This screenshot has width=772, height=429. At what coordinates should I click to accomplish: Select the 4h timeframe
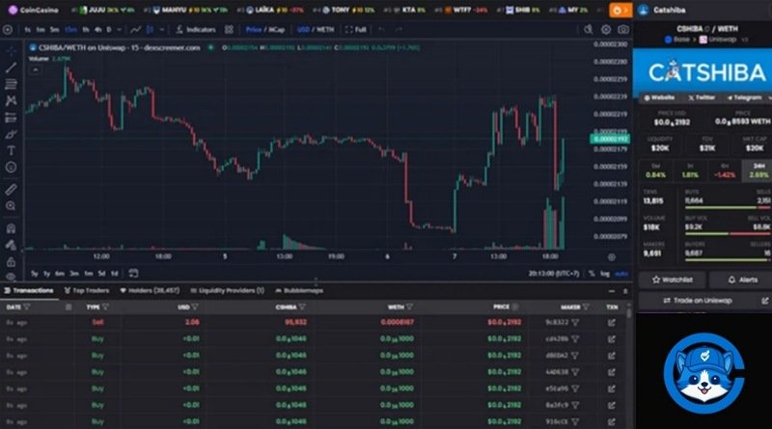pos(98,30)
